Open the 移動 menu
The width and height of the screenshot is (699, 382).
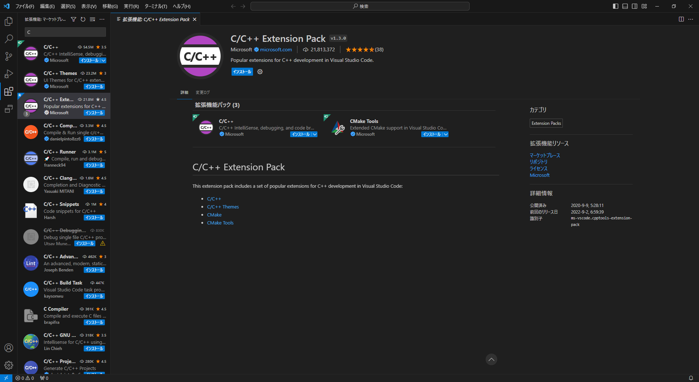click(110, 6)
